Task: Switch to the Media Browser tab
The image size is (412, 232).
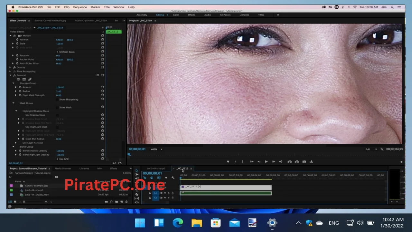Action: coord(63,169)
